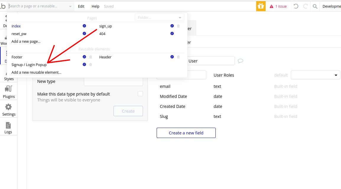Select 'Signup / Login Popup' reusable element

click(x=29, y=65)
